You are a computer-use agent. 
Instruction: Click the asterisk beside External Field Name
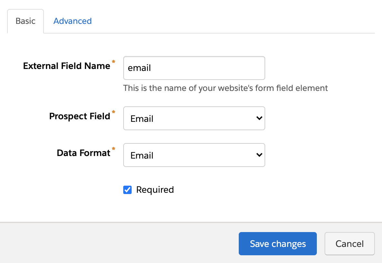pos(113,62)
